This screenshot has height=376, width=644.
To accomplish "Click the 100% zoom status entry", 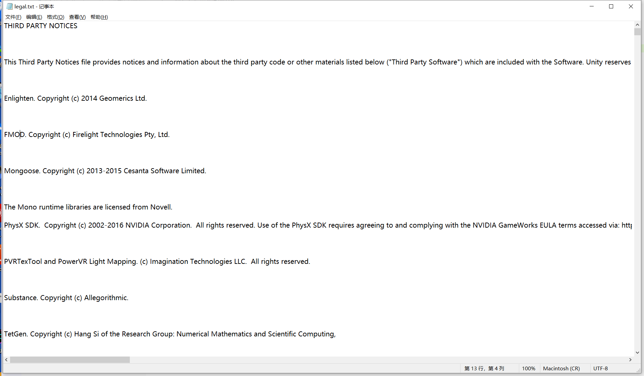I will click(x=529, y=368).
